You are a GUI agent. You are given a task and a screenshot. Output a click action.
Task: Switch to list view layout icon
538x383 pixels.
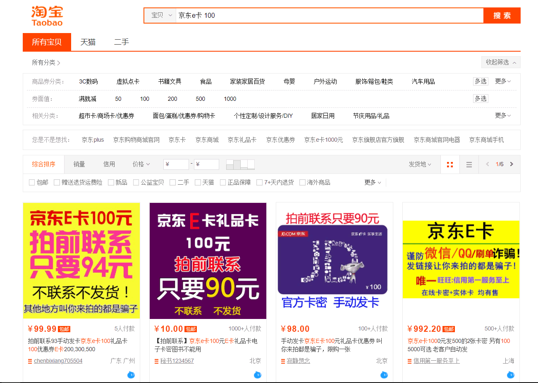[469, 164]
